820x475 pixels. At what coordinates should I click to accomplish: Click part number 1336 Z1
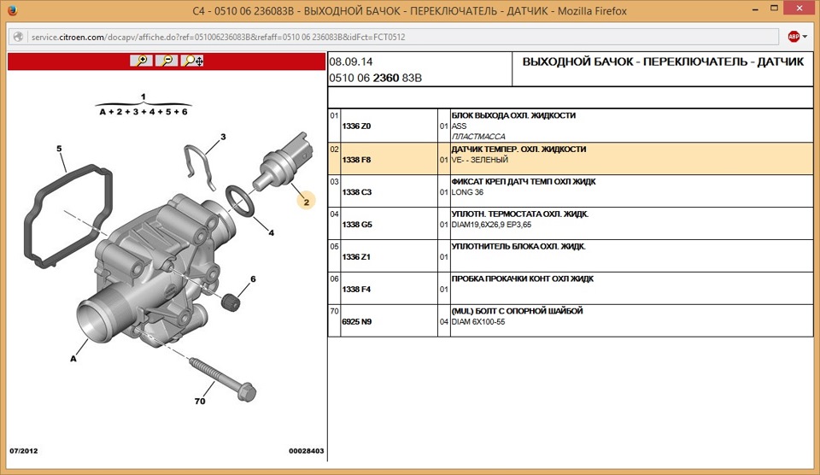click(356, 257)
